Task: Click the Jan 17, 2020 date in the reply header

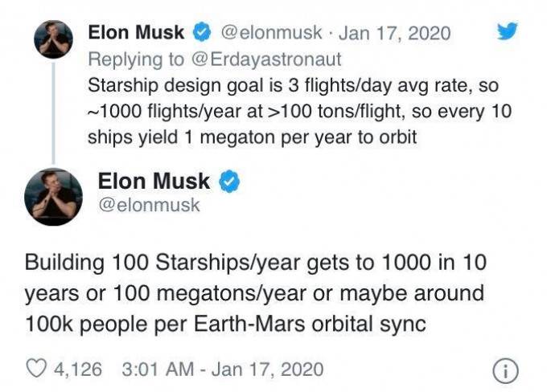Action: (394, 33)
